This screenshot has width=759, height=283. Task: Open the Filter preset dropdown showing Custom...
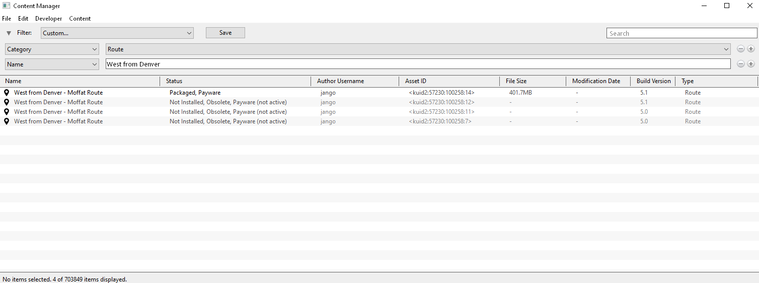pos(117,33)
